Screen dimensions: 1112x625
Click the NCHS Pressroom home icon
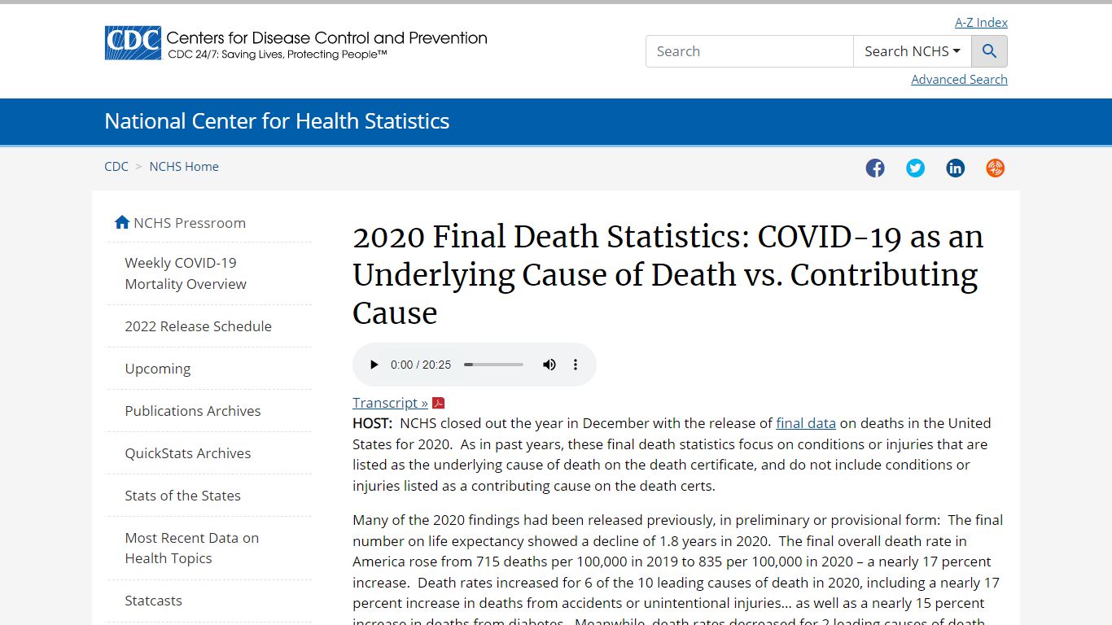[x=122, y=222]
